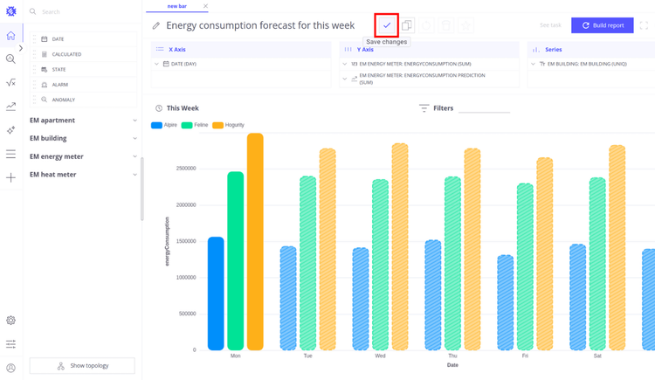Switch to the new bar tab
Screen dimensions: 655x380
pos(177,6)
